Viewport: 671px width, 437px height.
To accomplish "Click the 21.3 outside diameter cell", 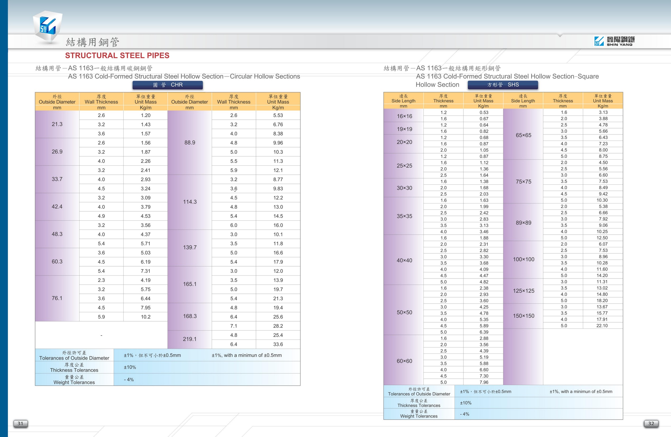I will [x=57, y=124].
